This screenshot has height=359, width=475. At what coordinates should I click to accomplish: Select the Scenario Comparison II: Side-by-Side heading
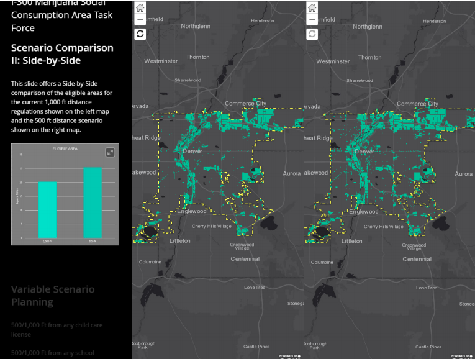pyautogui.click(x=62, y=54)
